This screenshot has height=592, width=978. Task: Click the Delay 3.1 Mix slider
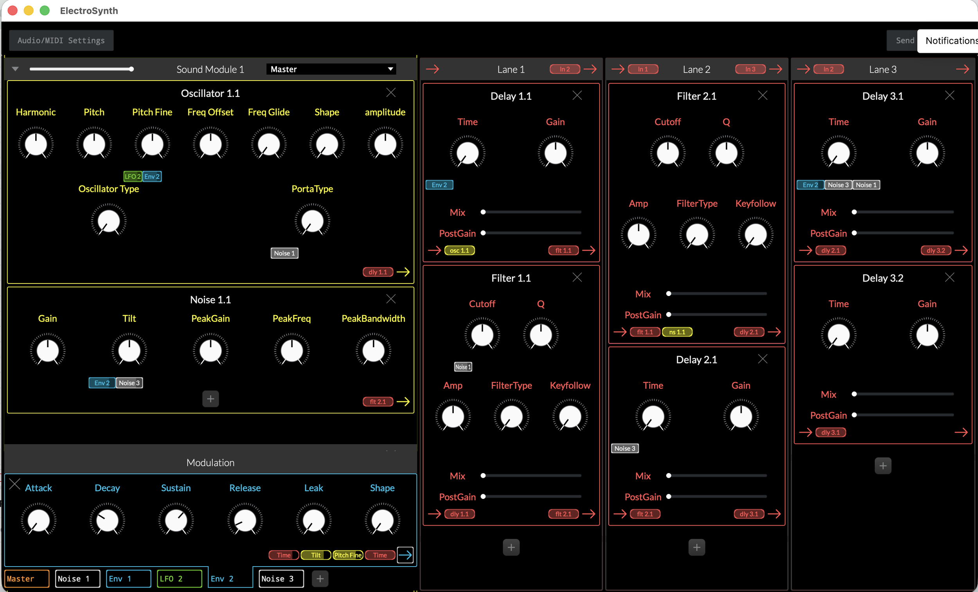(x=903, y=212)
